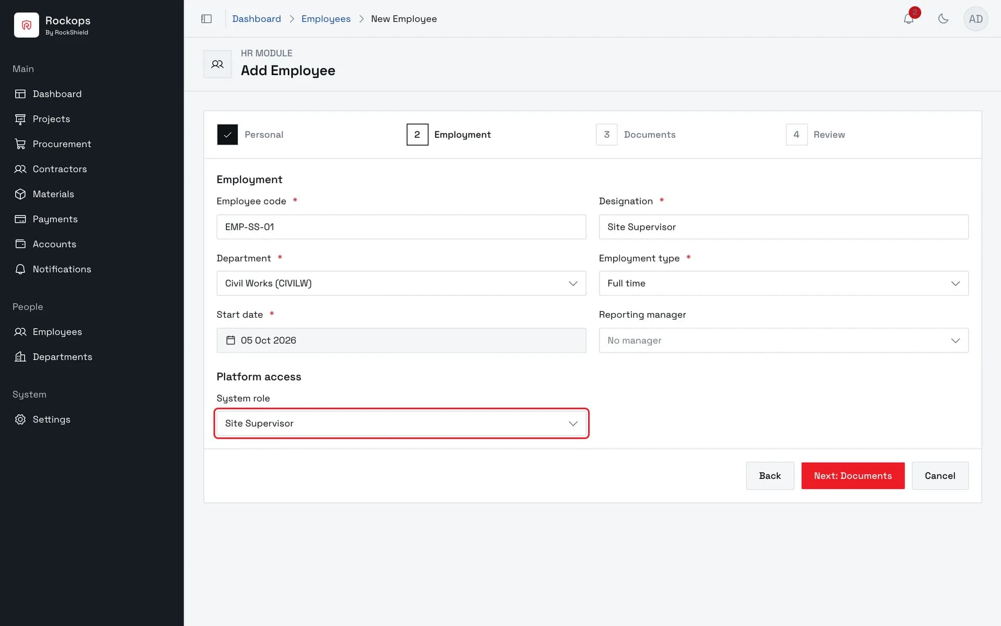Click the Employees people icon in the sidebar
This screenshot has width=1001, height=626.
(x=20, y=332)
